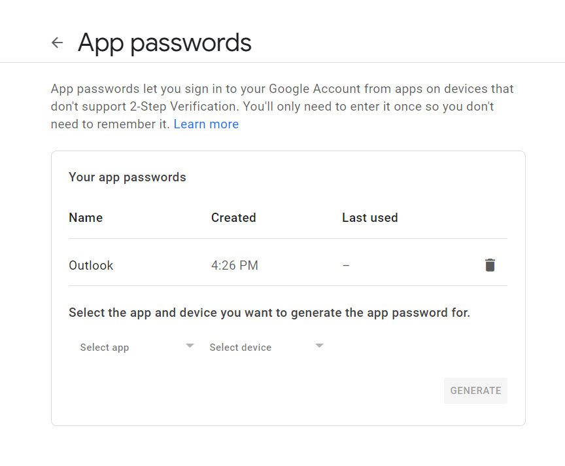Image resolution: width=565 pixels, height=466 pixels.
Task: Go back using the arrow beside App passwords
Action: tap(58, 43)
